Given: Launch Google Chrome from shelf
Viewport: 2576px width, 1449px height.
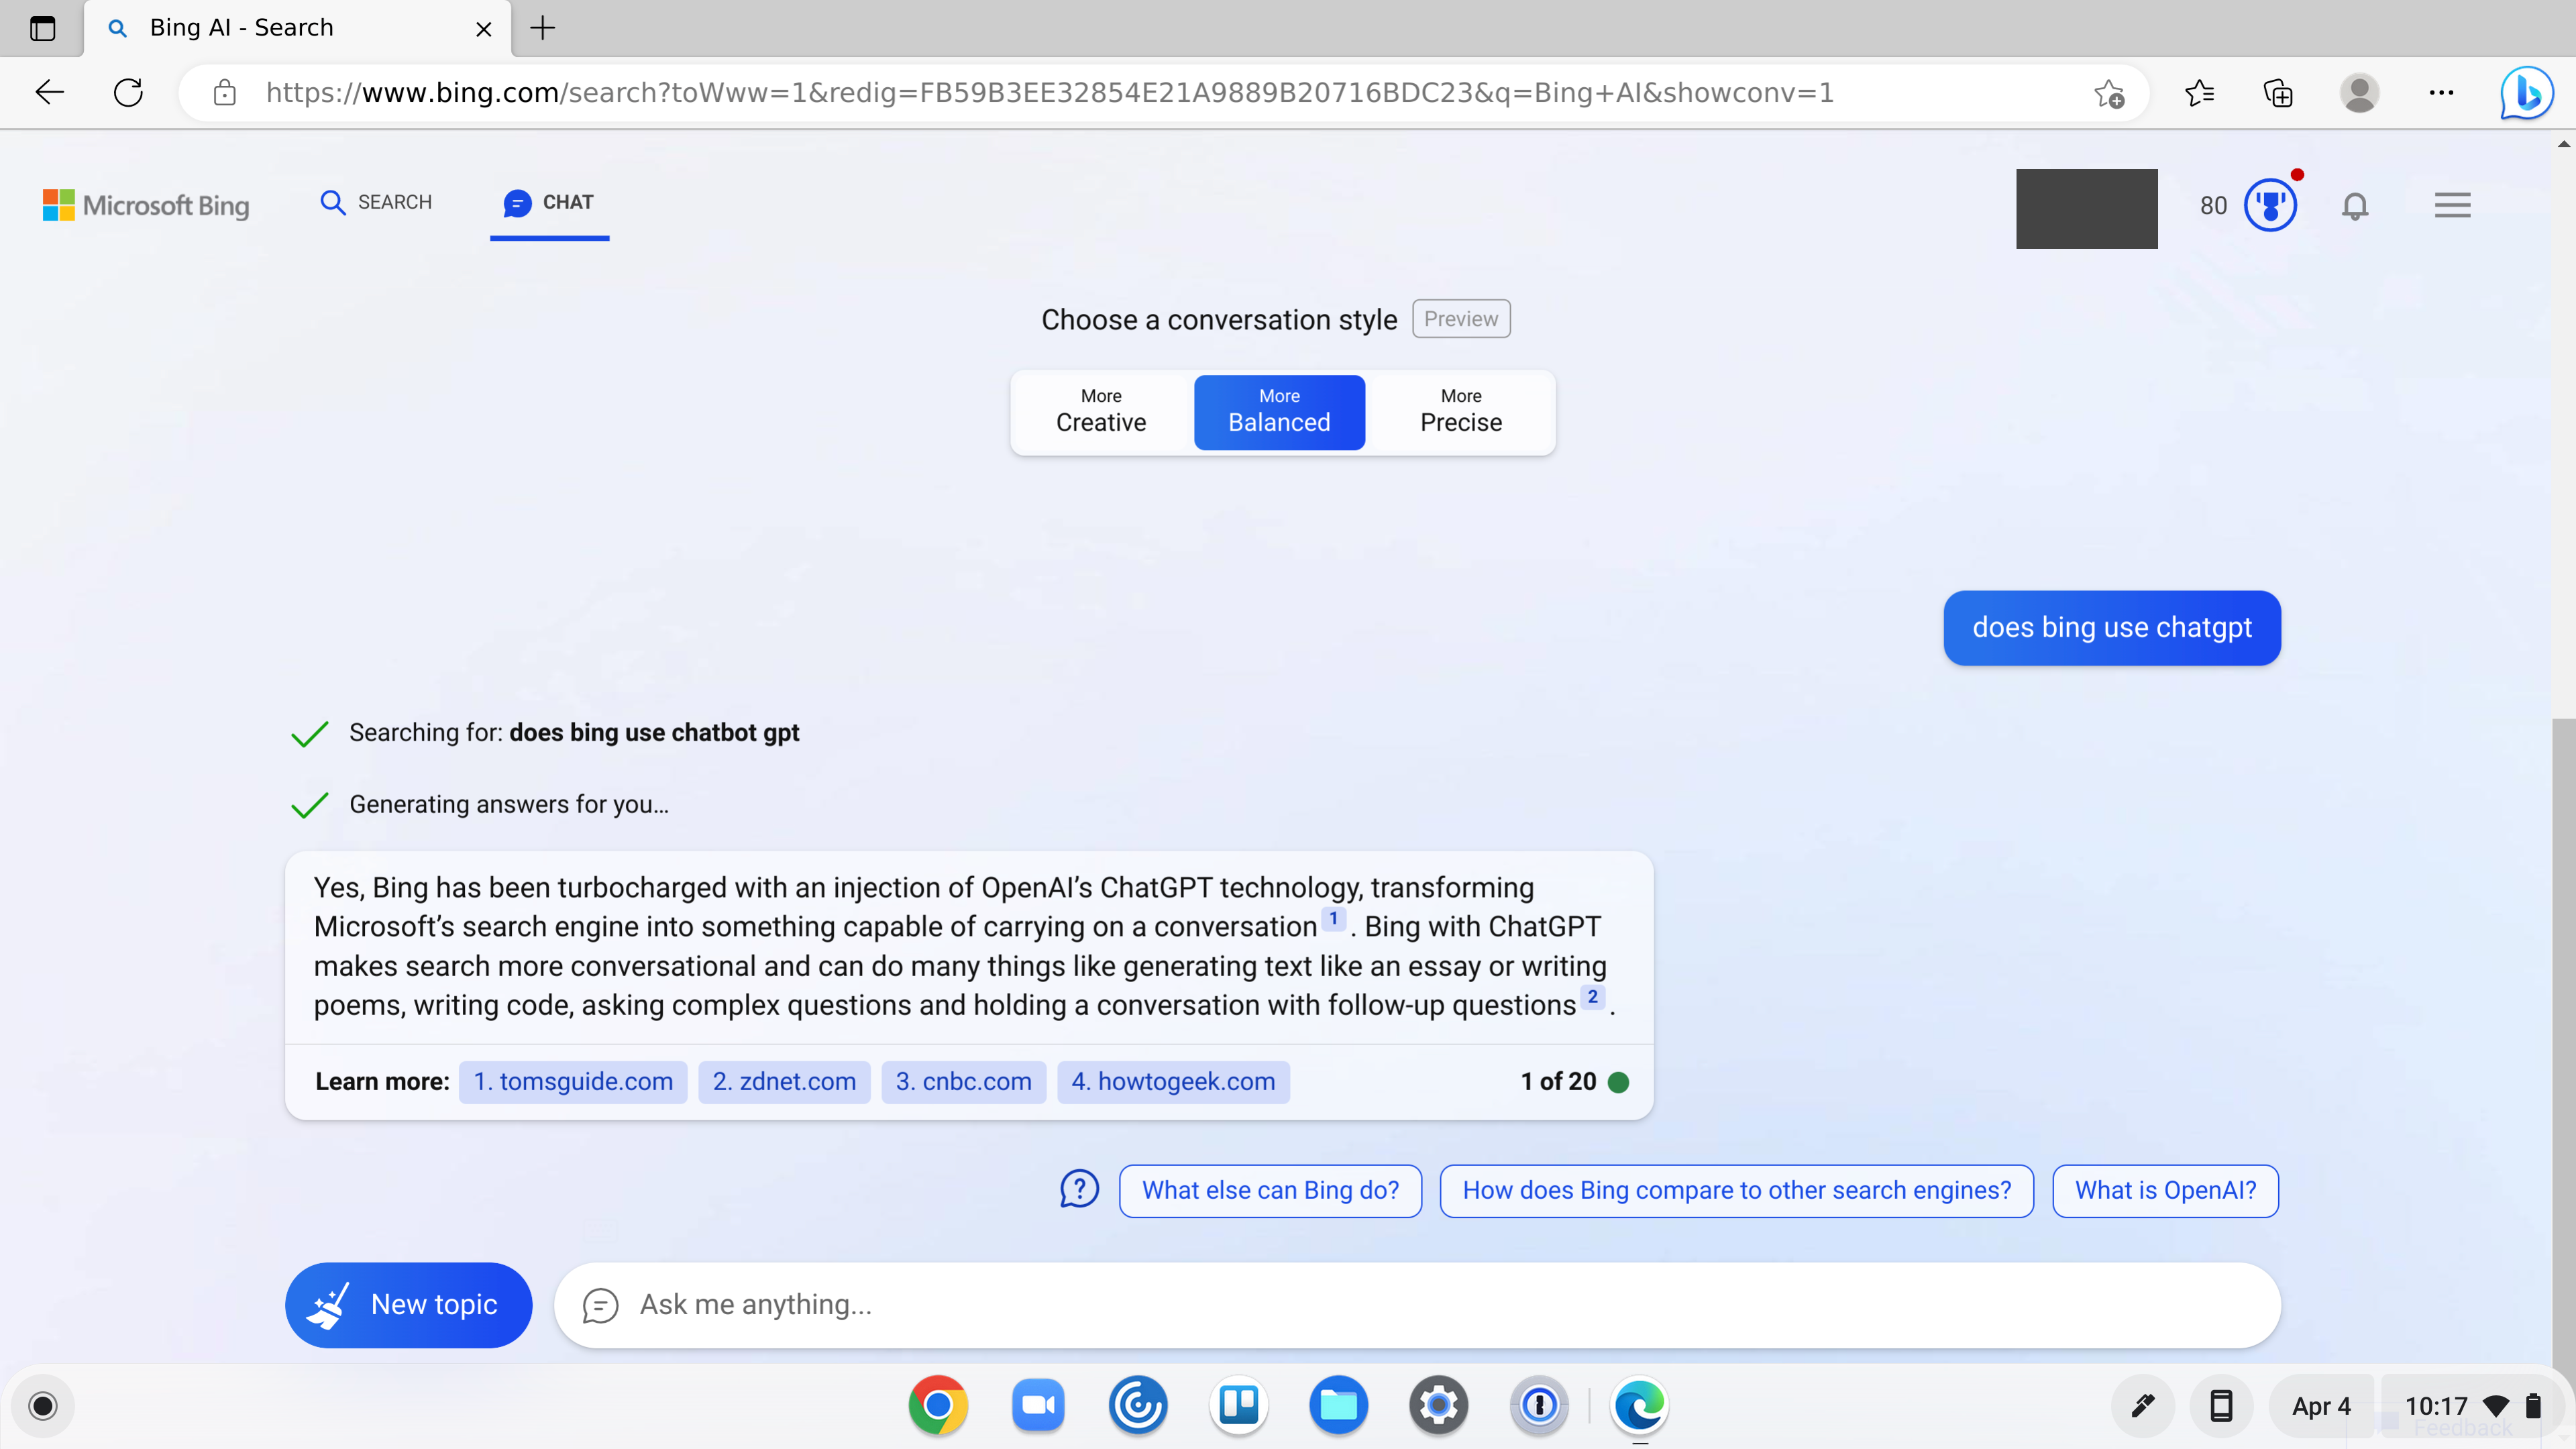Looking at the screenshot, I should 937,1406.
